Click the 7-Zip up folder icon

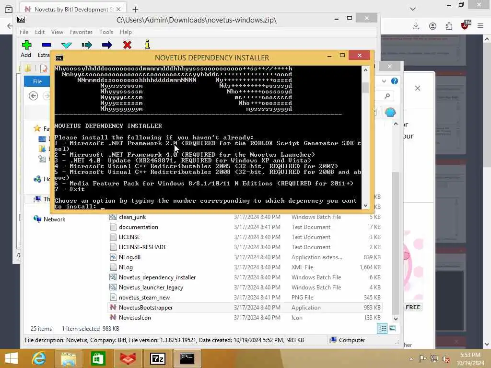point(27,68)
